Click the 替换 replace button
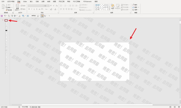This screenshot has height=108, width=181. tap(135, 7)
